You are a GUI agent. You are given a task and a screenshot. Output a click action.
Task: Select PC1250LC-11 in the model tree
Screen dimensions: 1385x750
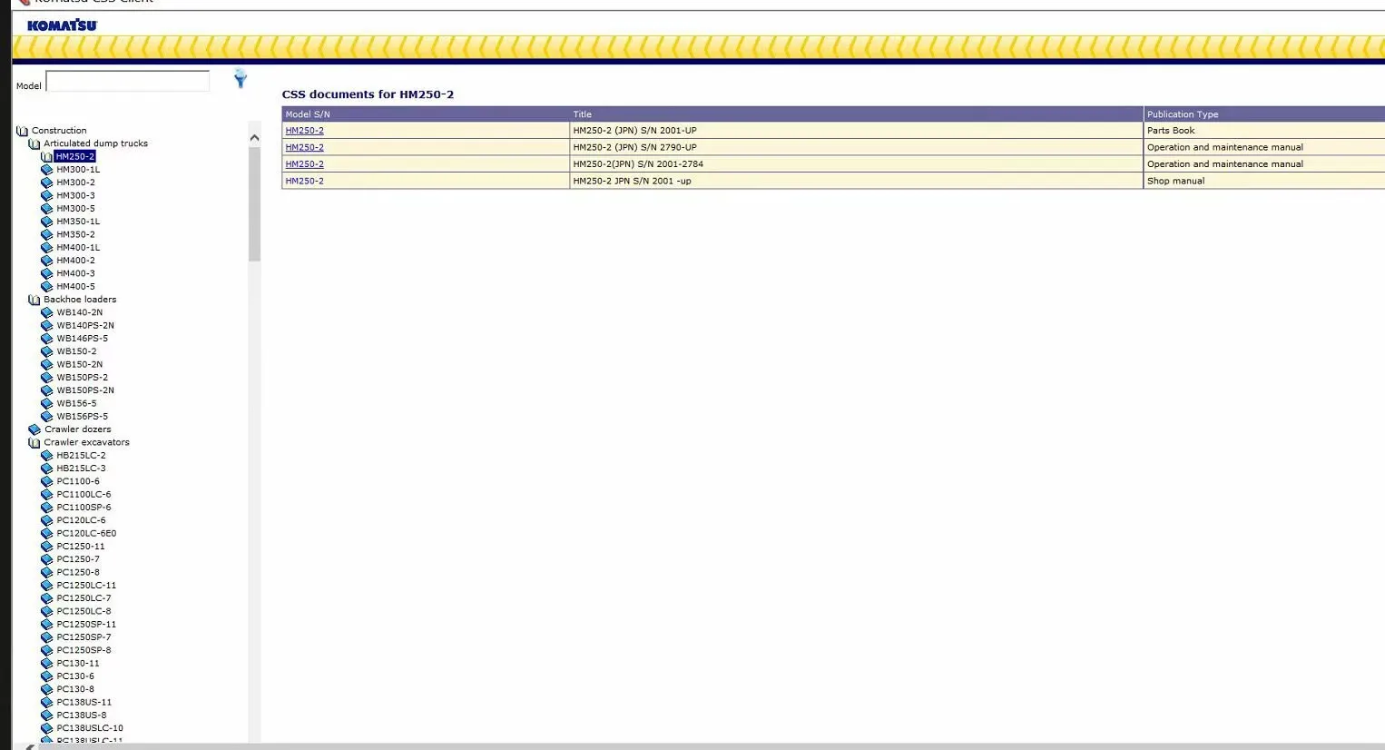click(x=86, y=586)
